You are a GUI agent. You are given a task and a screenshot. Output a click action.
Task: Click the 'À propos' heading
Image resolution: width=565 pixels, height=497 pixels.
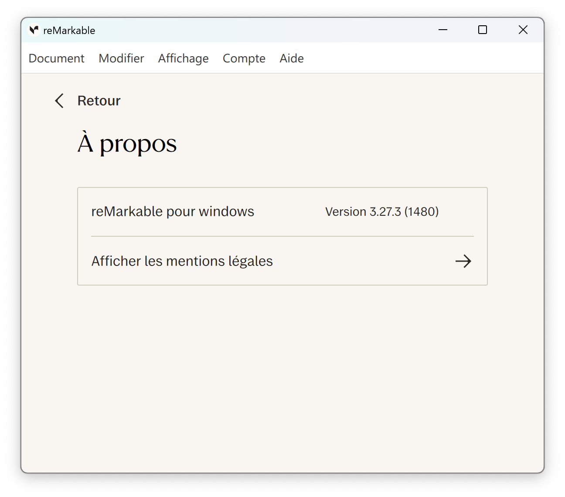click(127, 144)
